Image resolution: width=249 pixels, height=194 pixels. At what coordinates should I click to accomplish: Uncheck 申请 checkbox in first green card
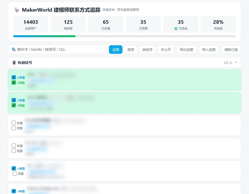(x=14, y=77)
